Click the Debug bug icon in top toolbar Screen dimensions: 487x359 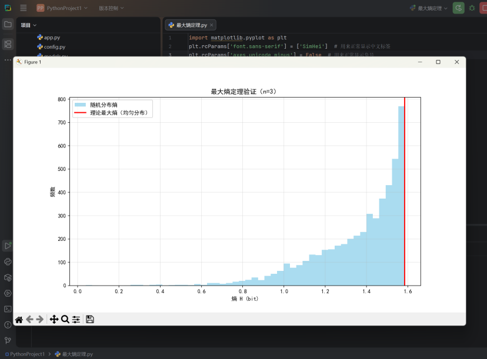pyautogui.click(x=472, y=8)
